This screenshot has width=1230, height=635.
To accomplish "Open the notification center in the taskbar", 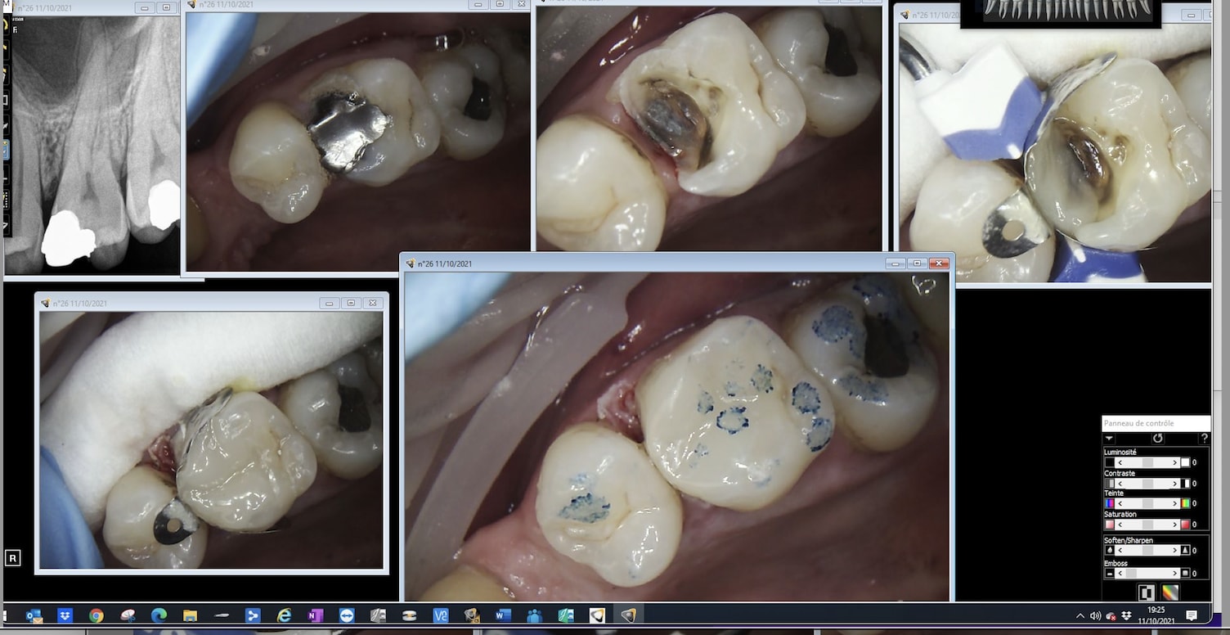I will [1192, 615].
